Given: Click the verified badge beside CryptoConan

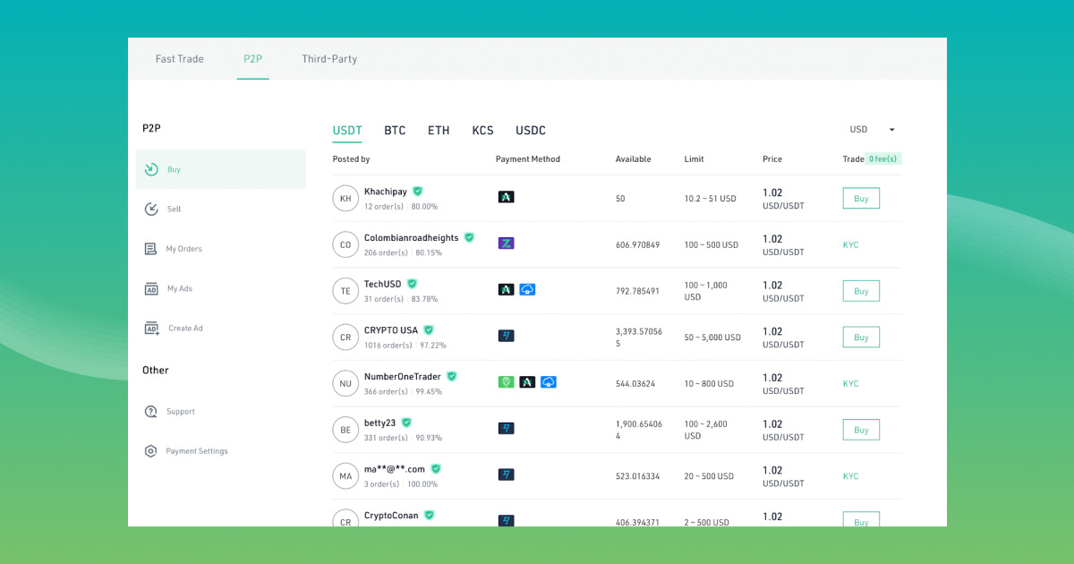Looking at the screenshot, I should (x=429, y=515).
